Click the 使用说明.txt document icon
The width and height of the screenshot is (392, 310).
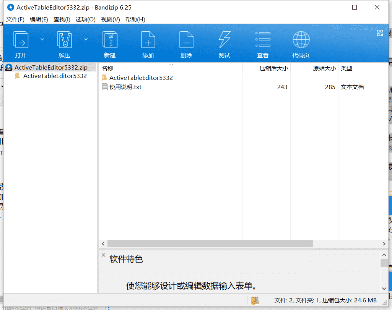[x=105, y=87]
